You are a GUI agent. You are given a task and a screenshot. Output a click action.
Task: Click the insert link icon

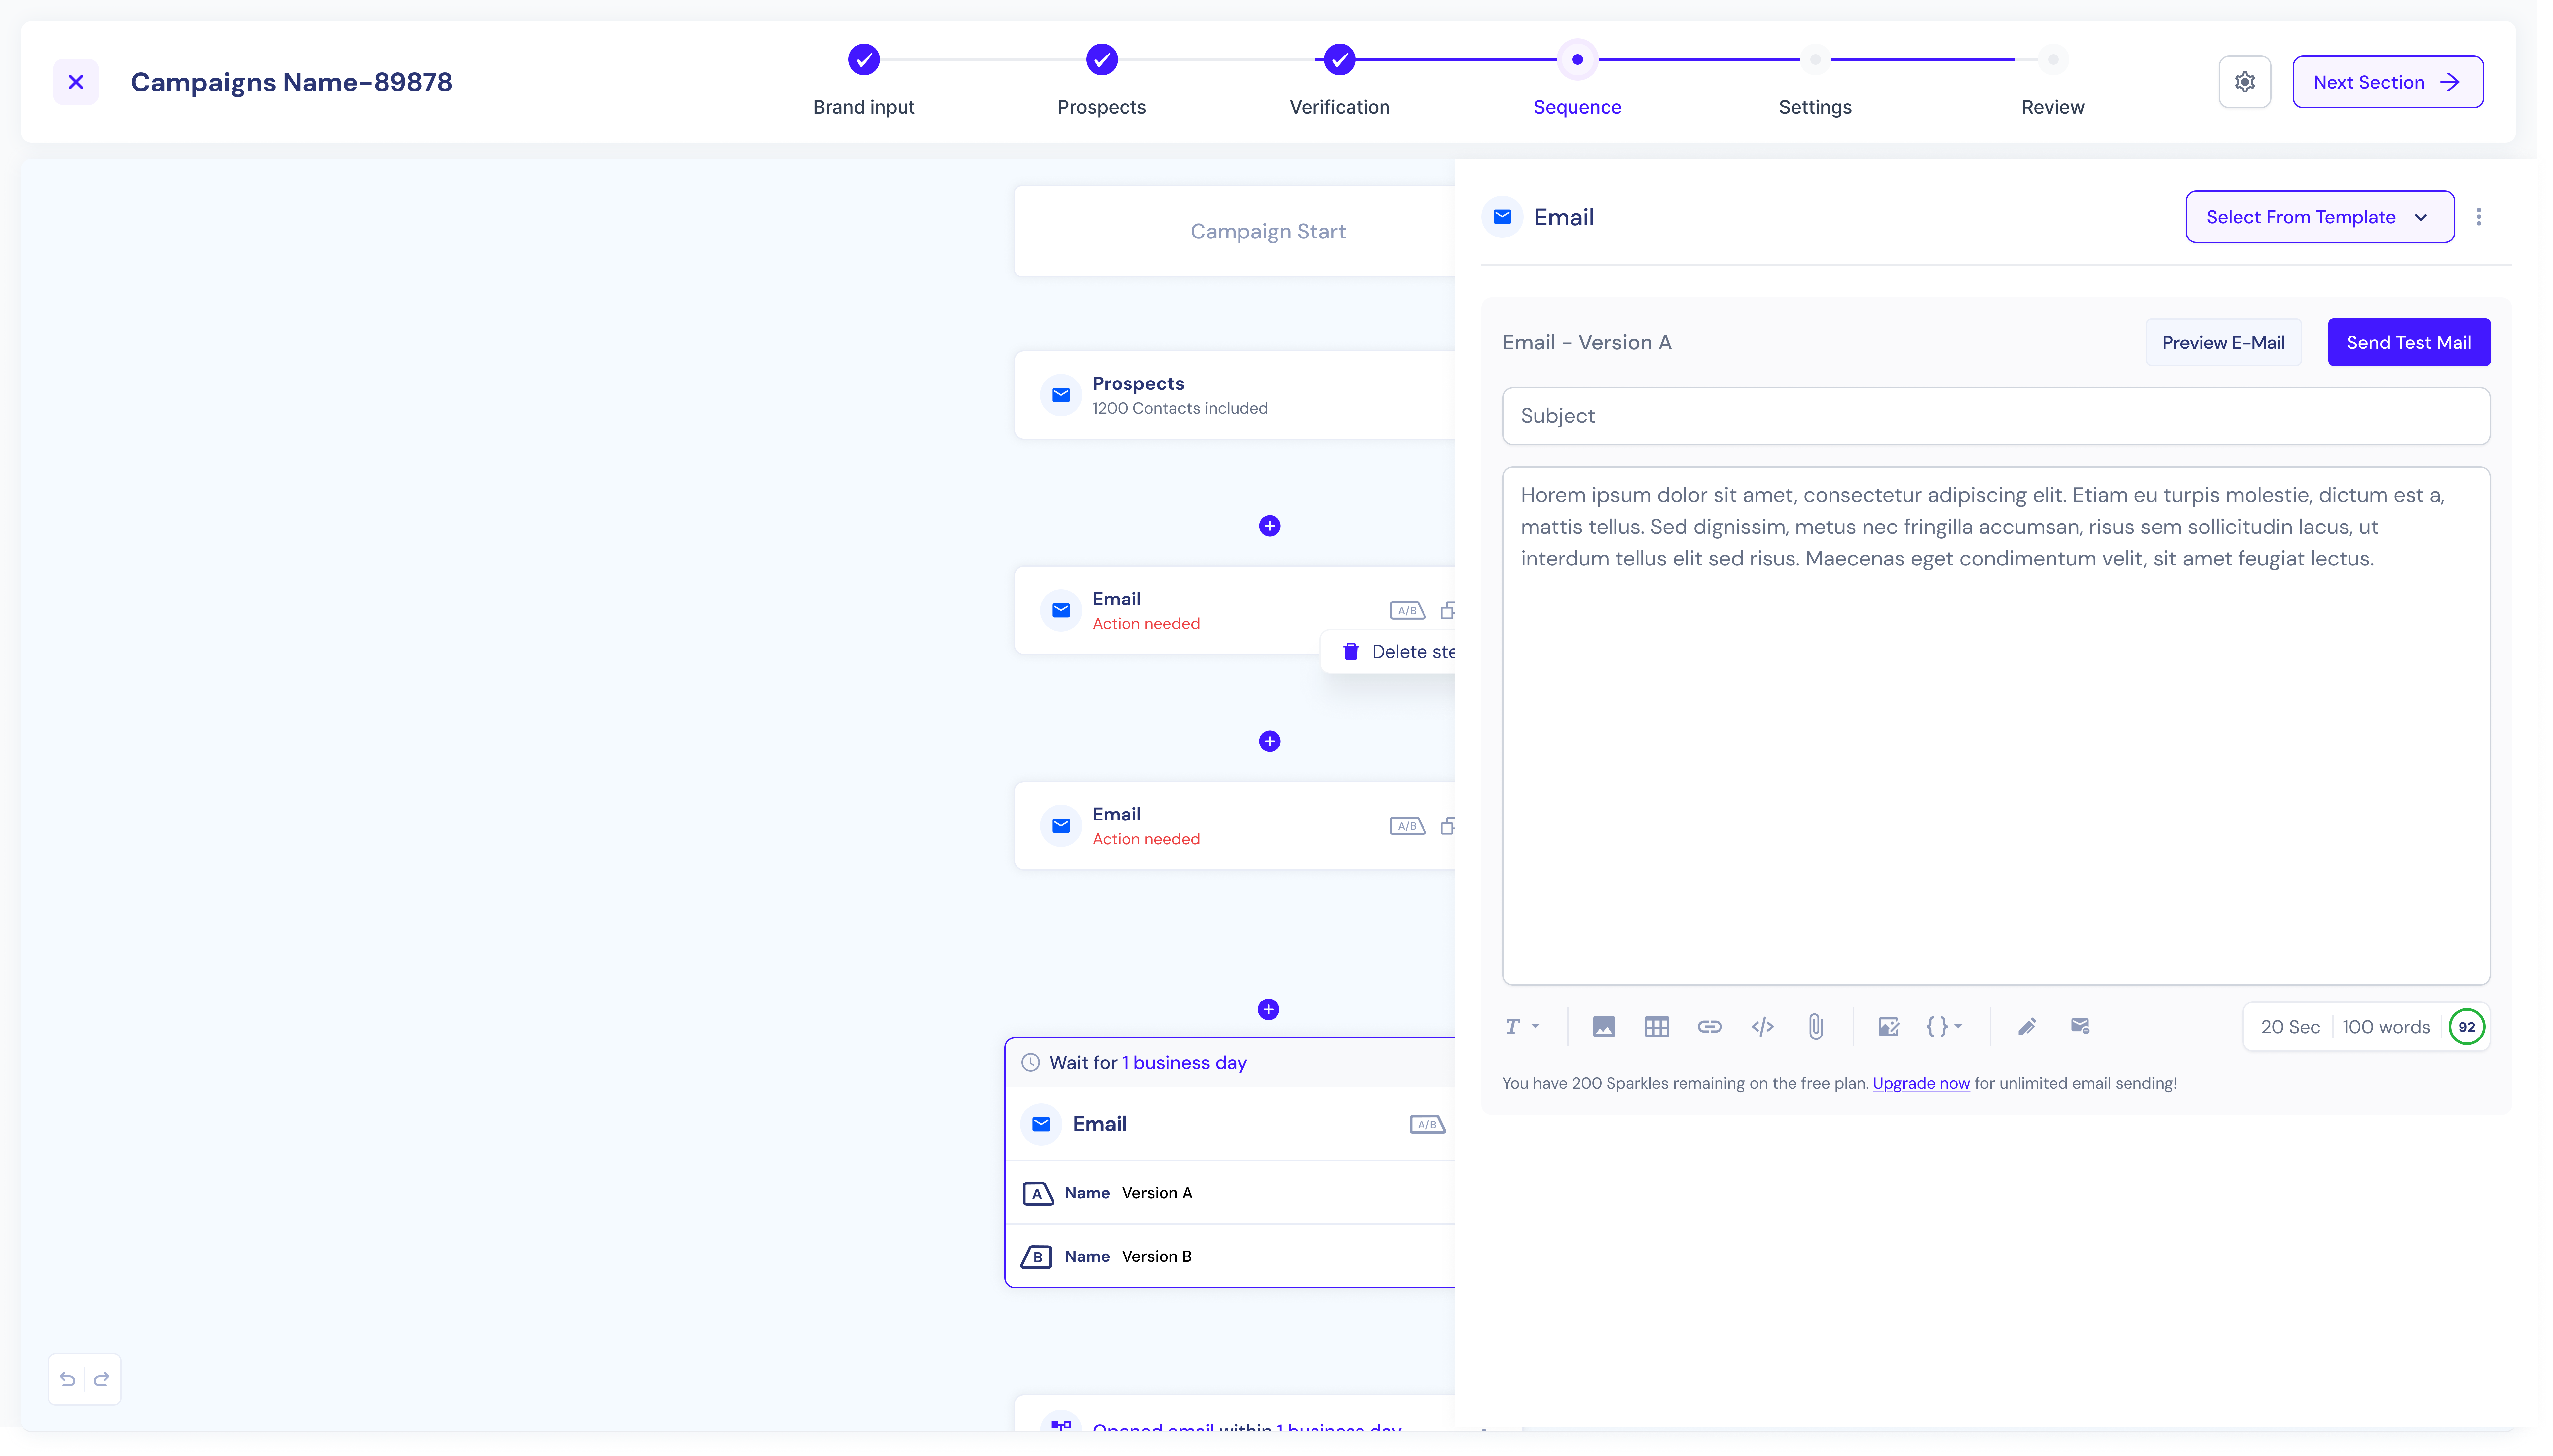1709,1027
